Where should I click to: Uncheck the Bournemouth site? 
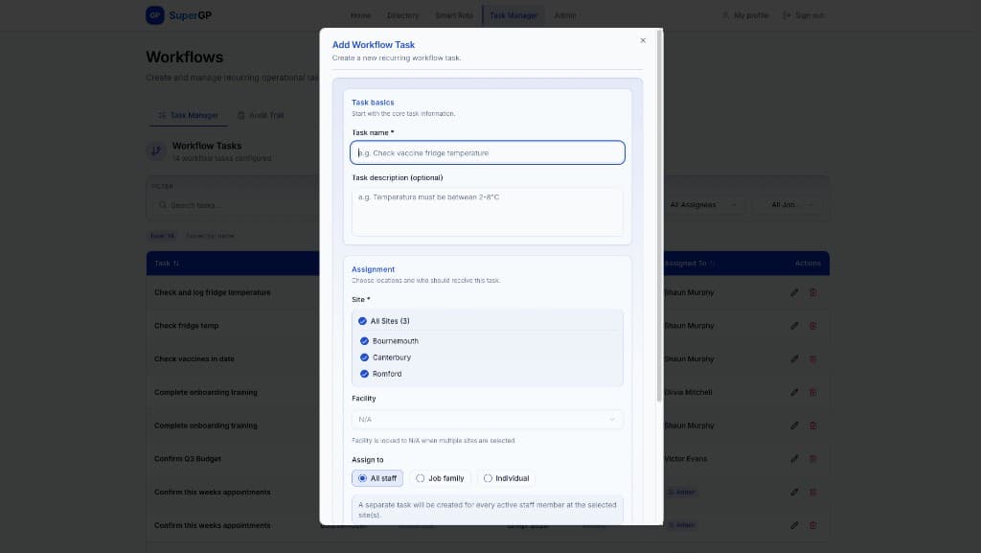pyautogui.click(x=364, y=341)
